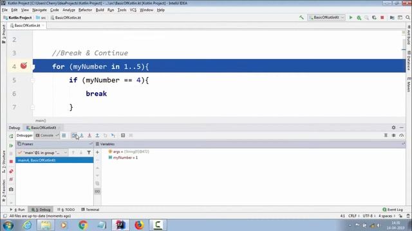Click the Debug bug icon in the top toolbar
Image resolution: width=412 pixels, height=231 pixels.
pyautogui.click(x=359, y=17)
